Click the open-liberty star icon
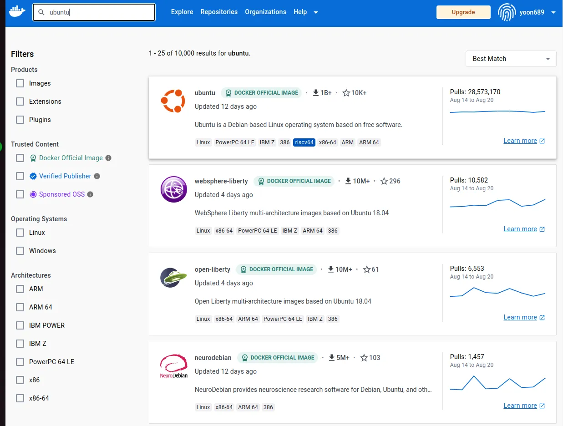Screen dimensions: 563x426 (x=367, y=269)
